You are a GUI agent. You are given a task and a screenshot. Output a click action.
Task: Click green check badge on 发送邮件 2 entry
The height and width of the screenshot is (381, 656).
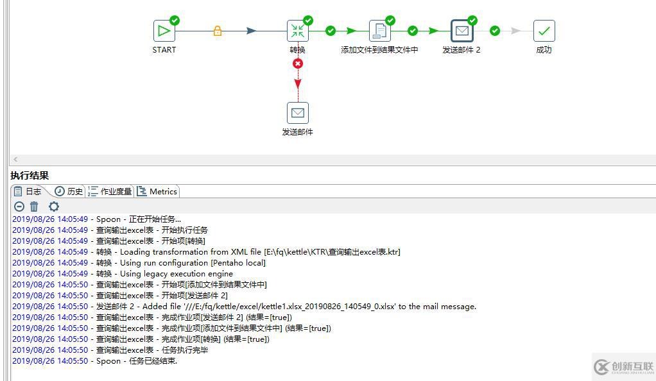pyautogui.click(x=472, y=20)
